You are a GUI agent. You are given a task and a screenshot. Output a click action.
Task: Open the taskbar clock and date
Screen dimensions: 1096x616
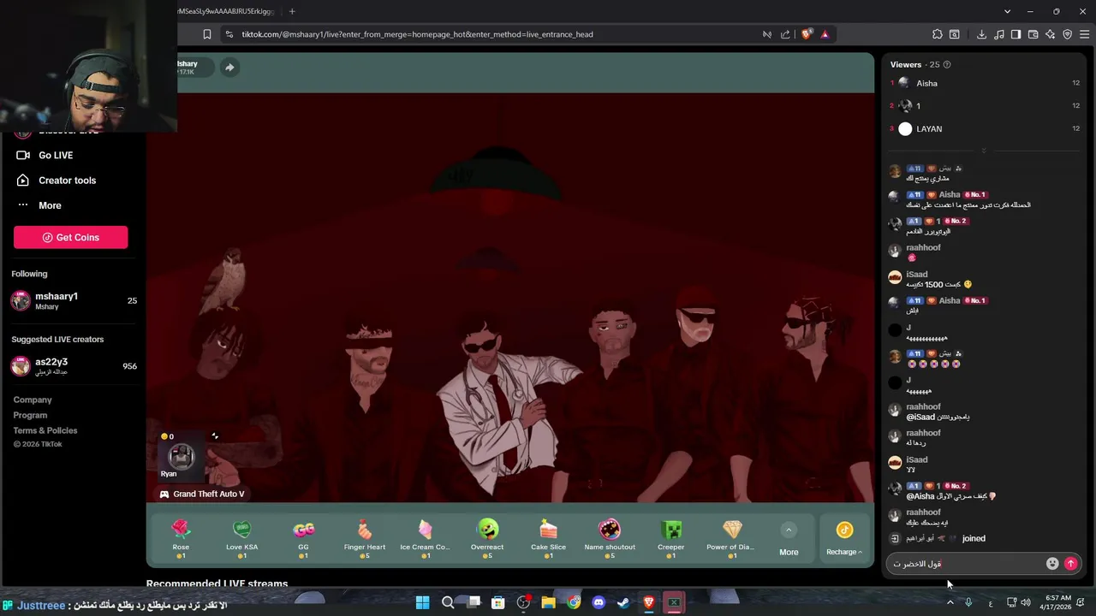(1054, 602)
